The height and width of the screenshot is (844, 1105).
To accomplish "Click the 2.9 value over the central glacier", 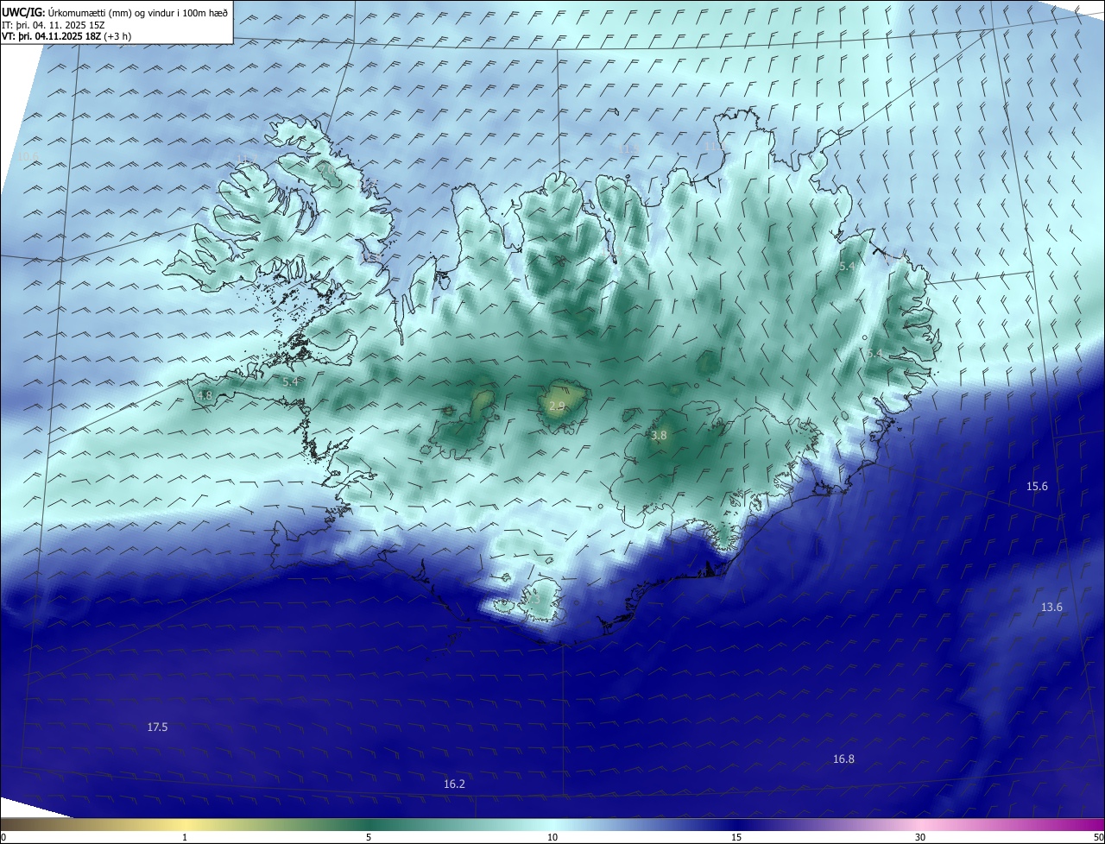I will tap(557, 406).
